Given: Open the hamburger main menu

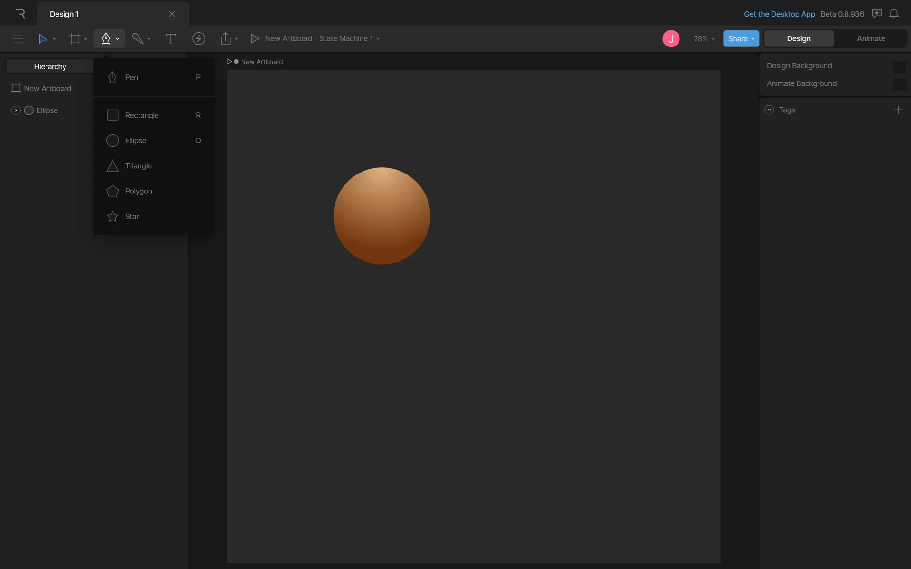Looking at the screenshot, I should point(18,38).
